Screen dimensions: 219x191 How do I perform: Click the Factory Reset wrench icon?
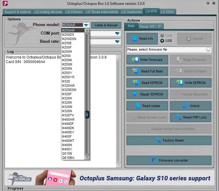158,140
